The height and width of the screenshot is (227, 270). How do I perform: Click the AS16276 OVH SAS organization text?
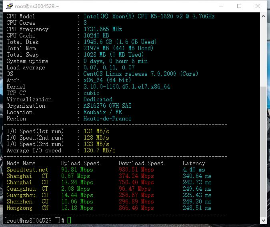pyautogui.click(x=107, y=106)
